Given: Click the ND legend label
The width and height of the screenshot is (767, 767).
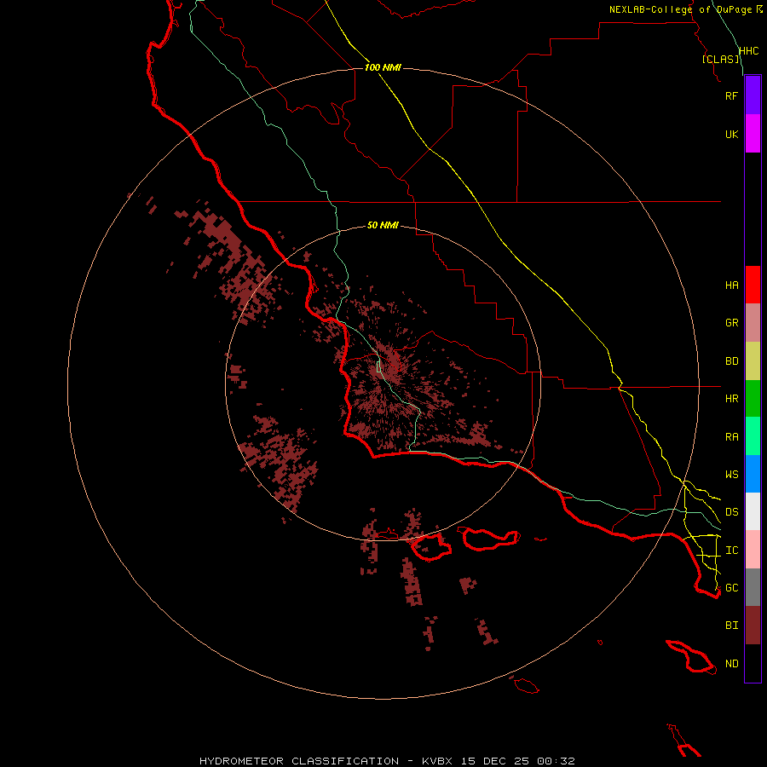Looking at the screenshot, I should 731,664.
